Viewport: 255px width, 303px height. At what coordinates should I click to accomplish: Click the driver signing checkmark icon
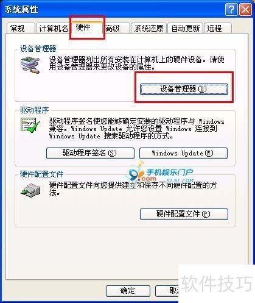pyautogui.click(x=30, y=126)
